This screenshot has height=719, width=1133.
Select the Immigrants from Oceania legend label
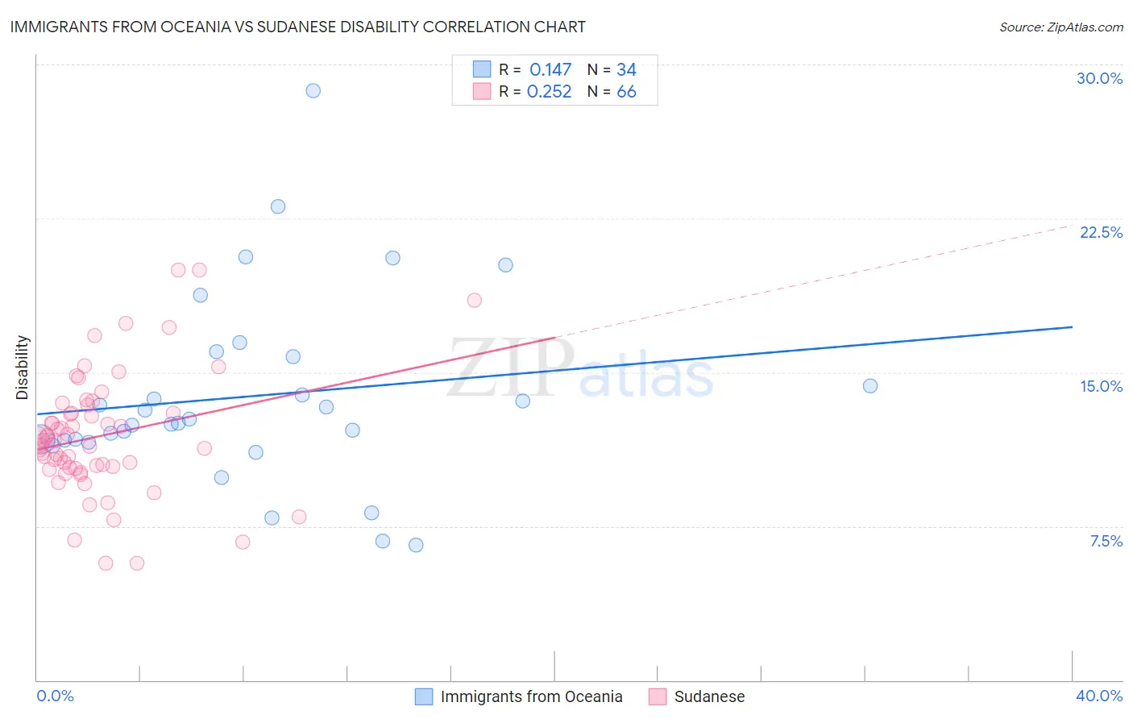pyautogui.click(x=532, y=696)
